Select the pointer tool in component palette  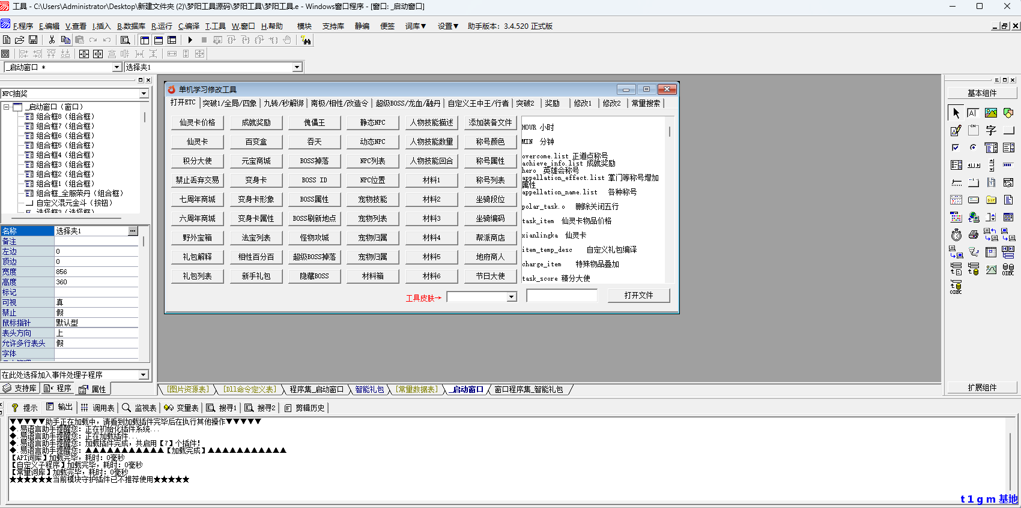(956, 113)
